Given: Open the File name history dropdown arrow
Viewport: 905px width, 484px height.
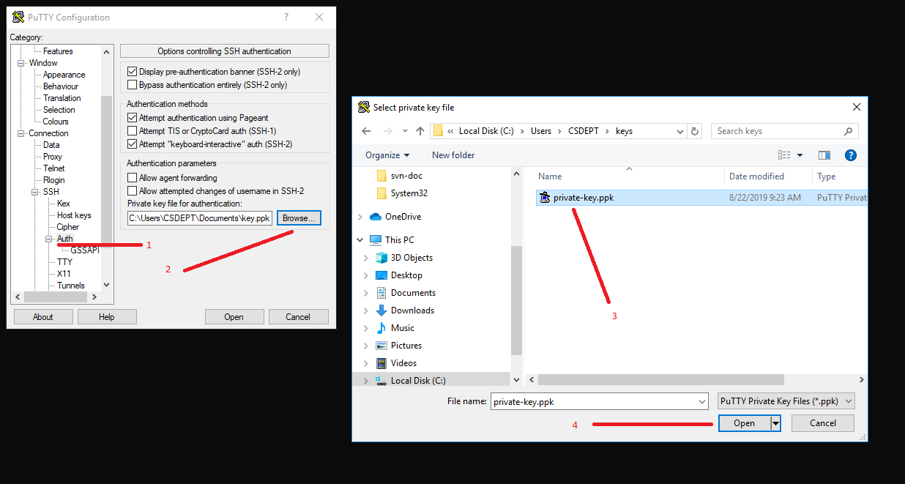Looking at the screenshot, I should pyautogui.click(x=702, y=401).
